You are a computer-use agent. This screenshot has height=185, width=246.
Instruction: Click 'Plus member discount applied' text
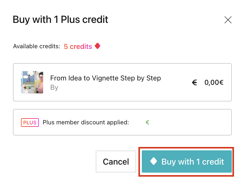(86, 122)
